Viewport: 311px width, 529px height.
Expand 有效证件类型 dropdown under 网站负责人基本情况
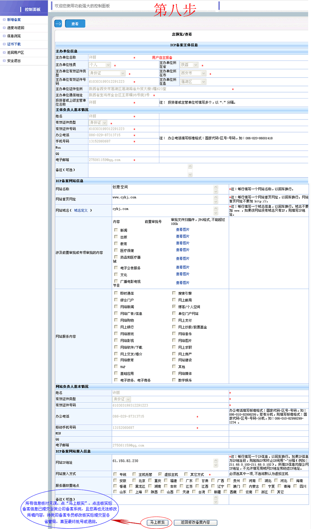122,399
